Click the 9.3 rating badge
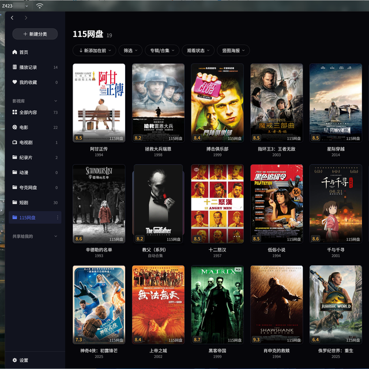 [256, 340]
